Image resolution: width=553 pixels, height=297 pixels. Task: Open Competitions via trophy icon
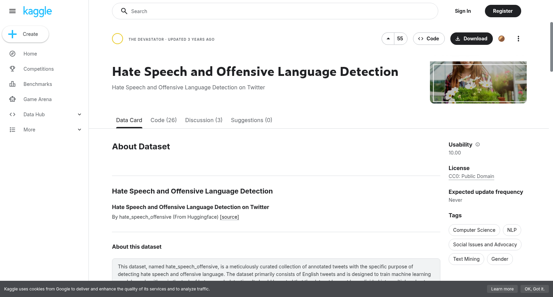[12, 69]
